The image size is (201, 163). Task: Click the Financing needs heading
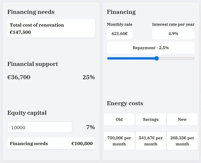(31, 12)
